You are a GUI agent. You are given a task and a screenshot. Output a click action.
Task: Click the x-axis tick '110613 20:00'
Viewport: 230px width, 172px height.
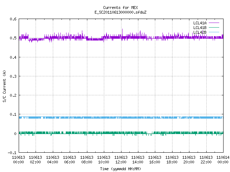[189, 160]
